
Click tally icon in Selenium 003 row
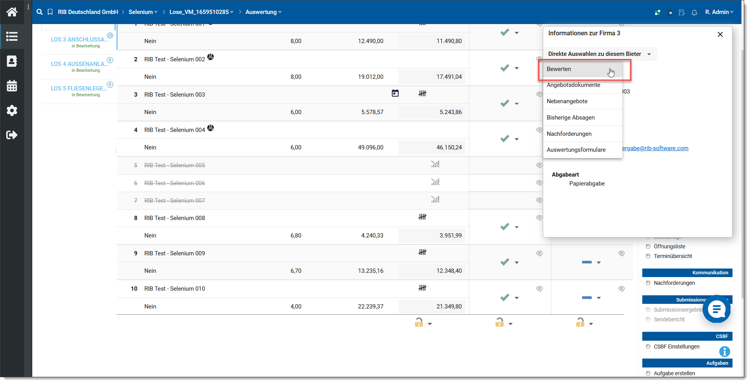(423, 93)
